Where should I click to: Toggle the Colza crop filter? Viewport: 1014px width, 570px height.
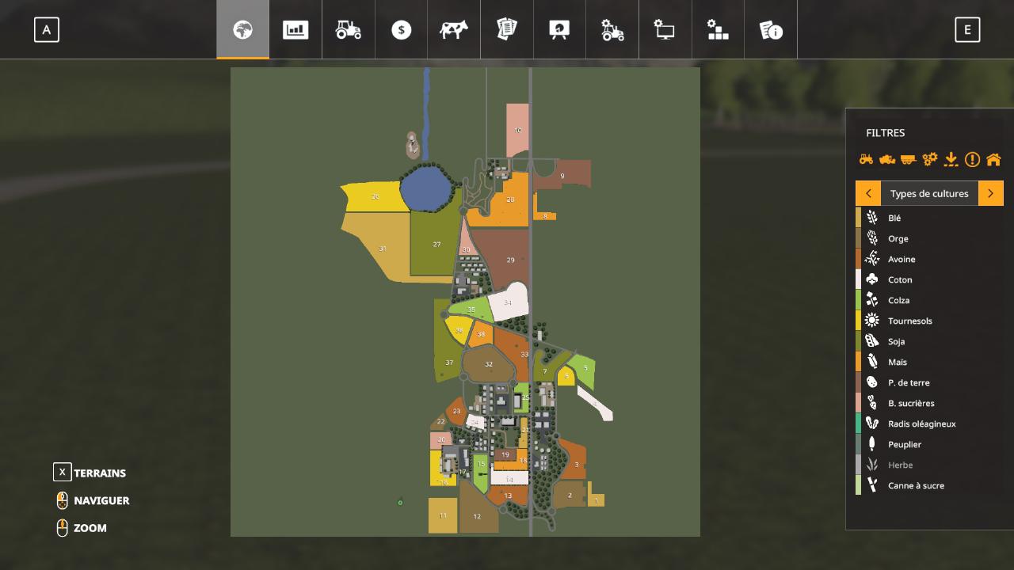pyautogui.click(x=929, y=300)
